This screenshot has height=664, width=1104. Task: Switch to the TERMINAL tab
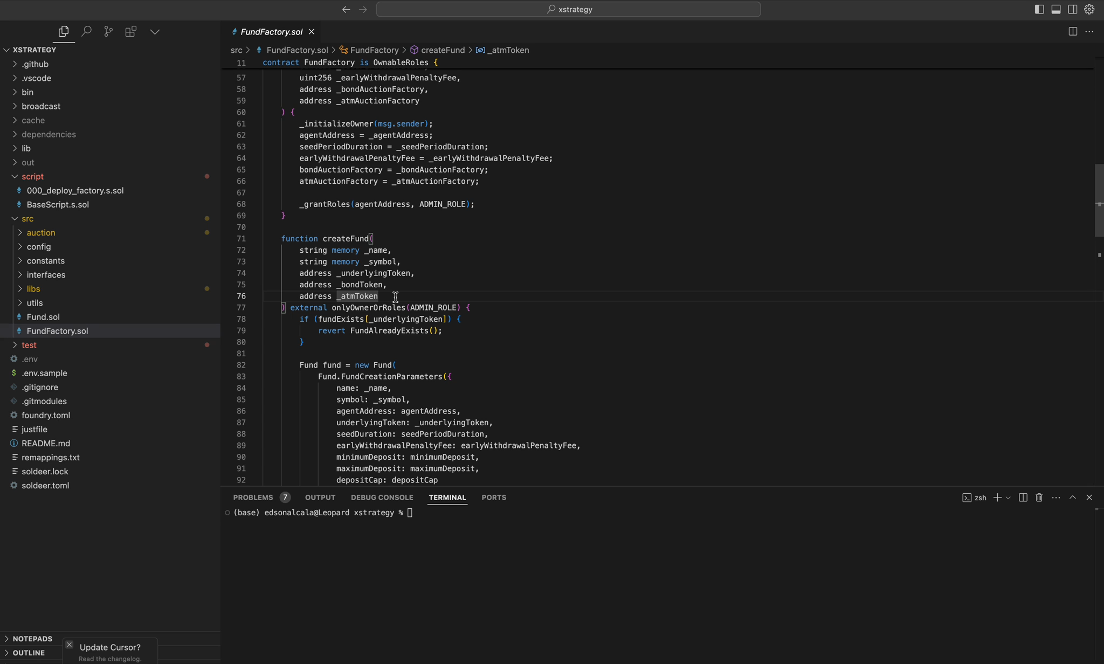447,497
